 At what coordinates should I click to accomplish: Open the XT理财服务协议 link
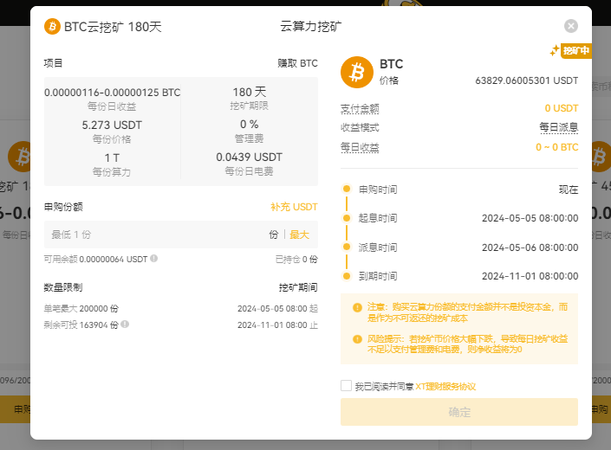[x=445, y=387]
